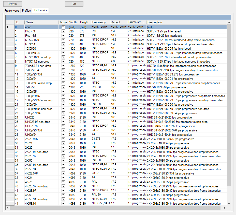Click description 'UHD 3840x2160 24 fps progressive'

[x=186, y=134]
